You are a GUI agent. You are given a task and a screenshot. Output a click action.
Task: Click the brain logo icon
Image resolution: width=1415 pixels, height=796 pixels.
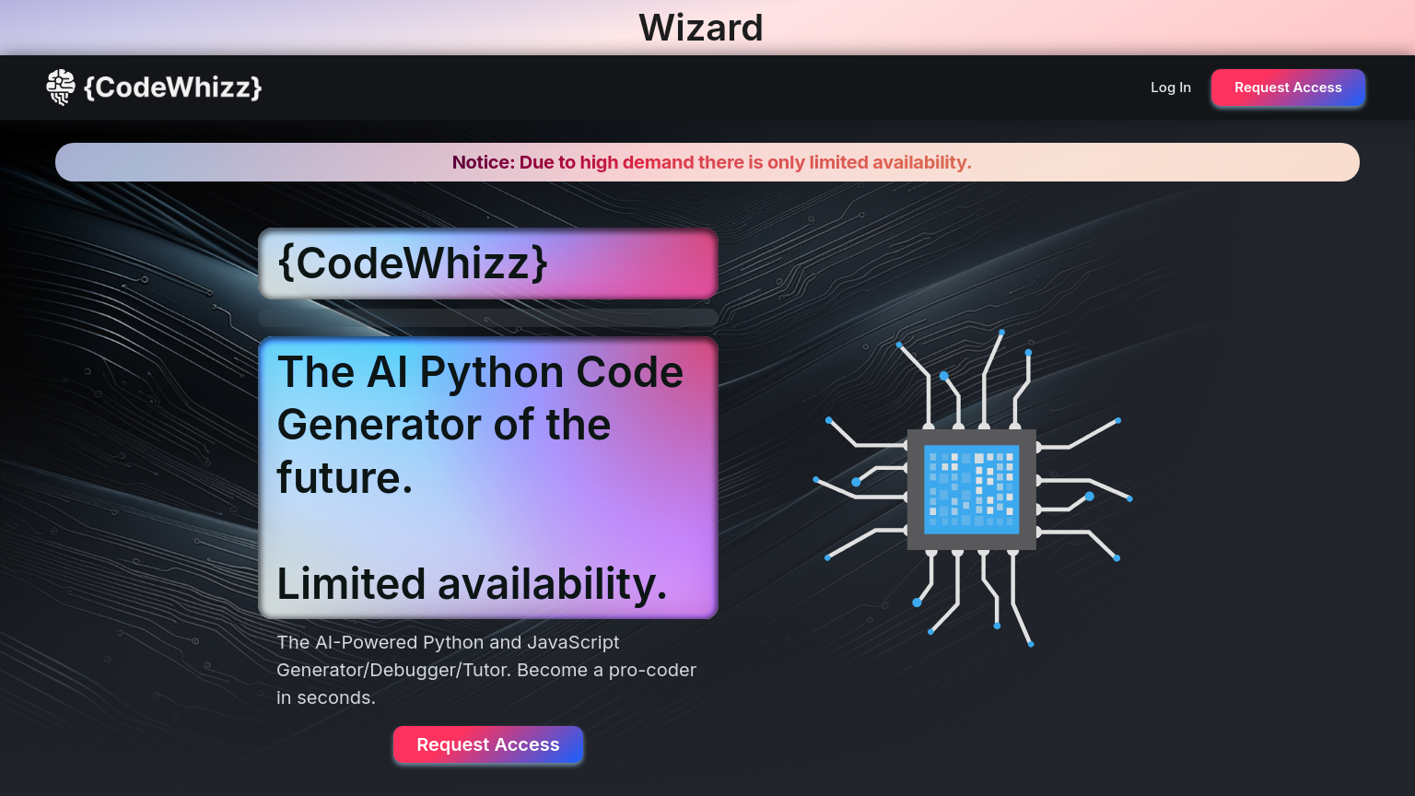click(61, 88)
